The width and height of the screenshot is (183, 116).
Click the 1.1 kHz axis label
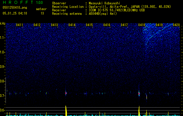tap(3, 38)
